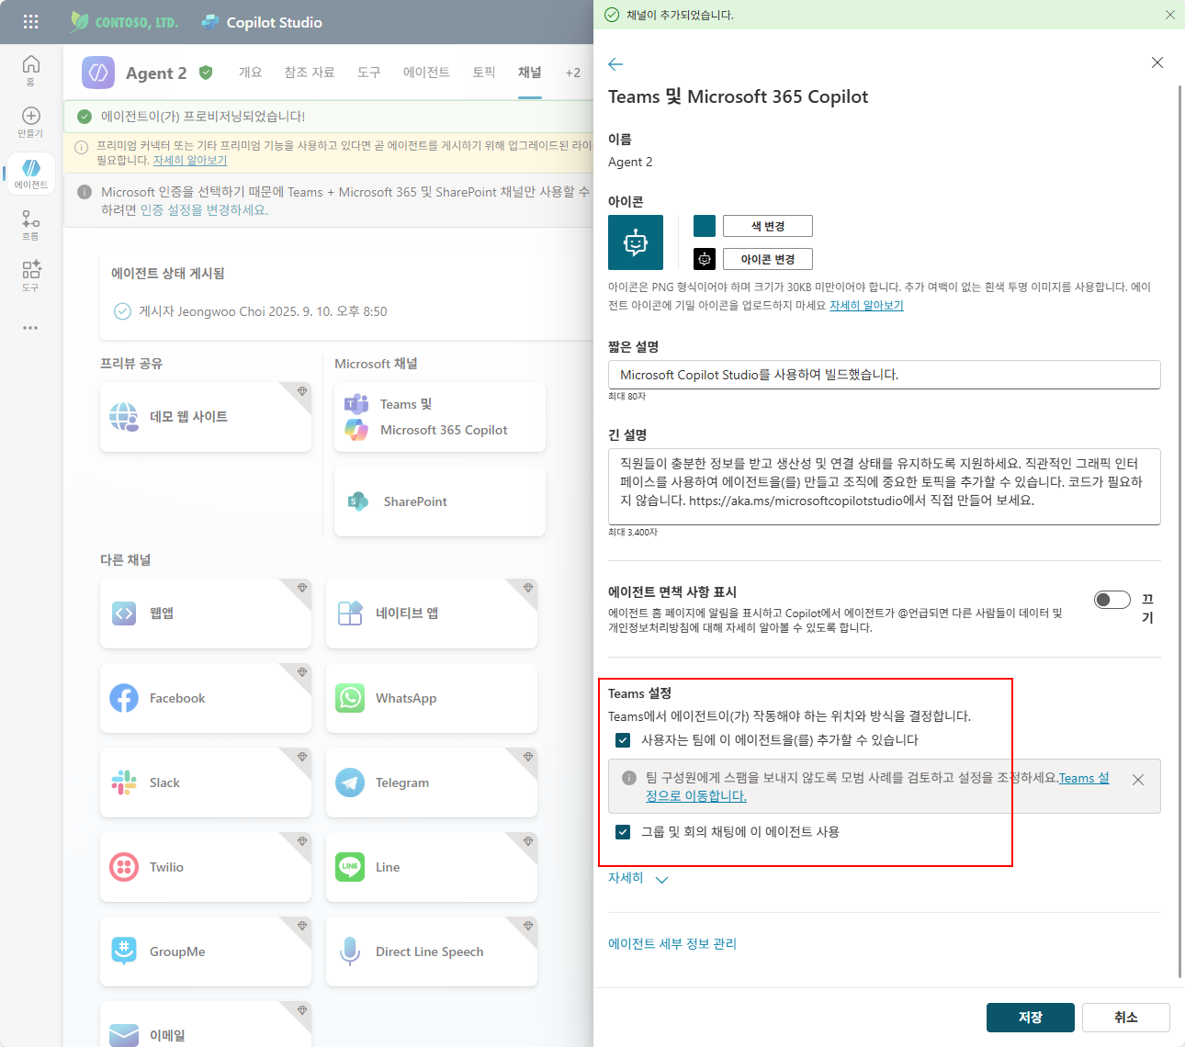This screenshot has height=1047, width=1185.
Task: Click the Cancel (취소) button
Action: tap(1126, 1018)
